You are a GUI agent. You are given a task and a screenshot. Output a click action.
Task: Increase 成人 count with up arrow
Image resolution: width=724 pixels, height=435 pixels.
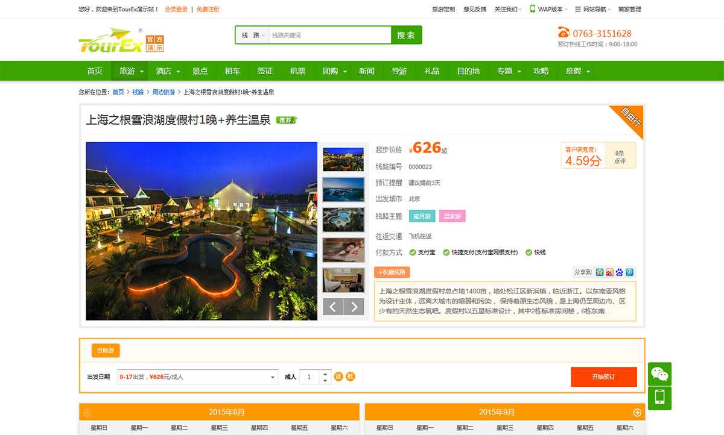[326, 374]
